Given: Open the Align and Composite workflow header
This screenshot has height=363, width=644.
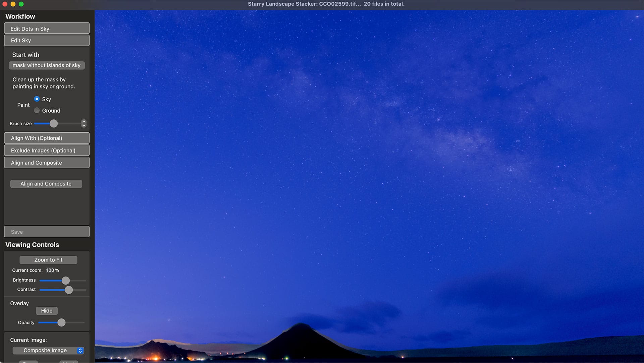Looking at the screenshot, I should pyautogui.click(x=47, y=163).
